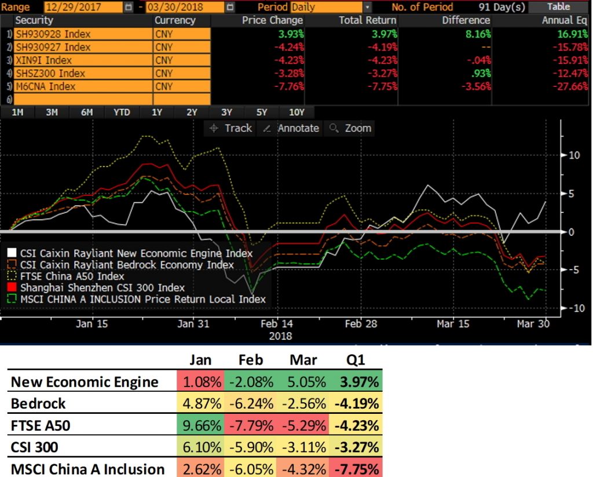Select the 3M range tab
Viewport: 593px width, 477px height.
(x=52, y=112)
